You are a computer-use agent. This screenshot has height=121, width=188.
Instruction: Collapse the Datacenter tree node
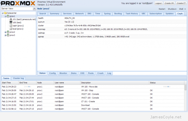pyautogui.click(x=3, y=13)
